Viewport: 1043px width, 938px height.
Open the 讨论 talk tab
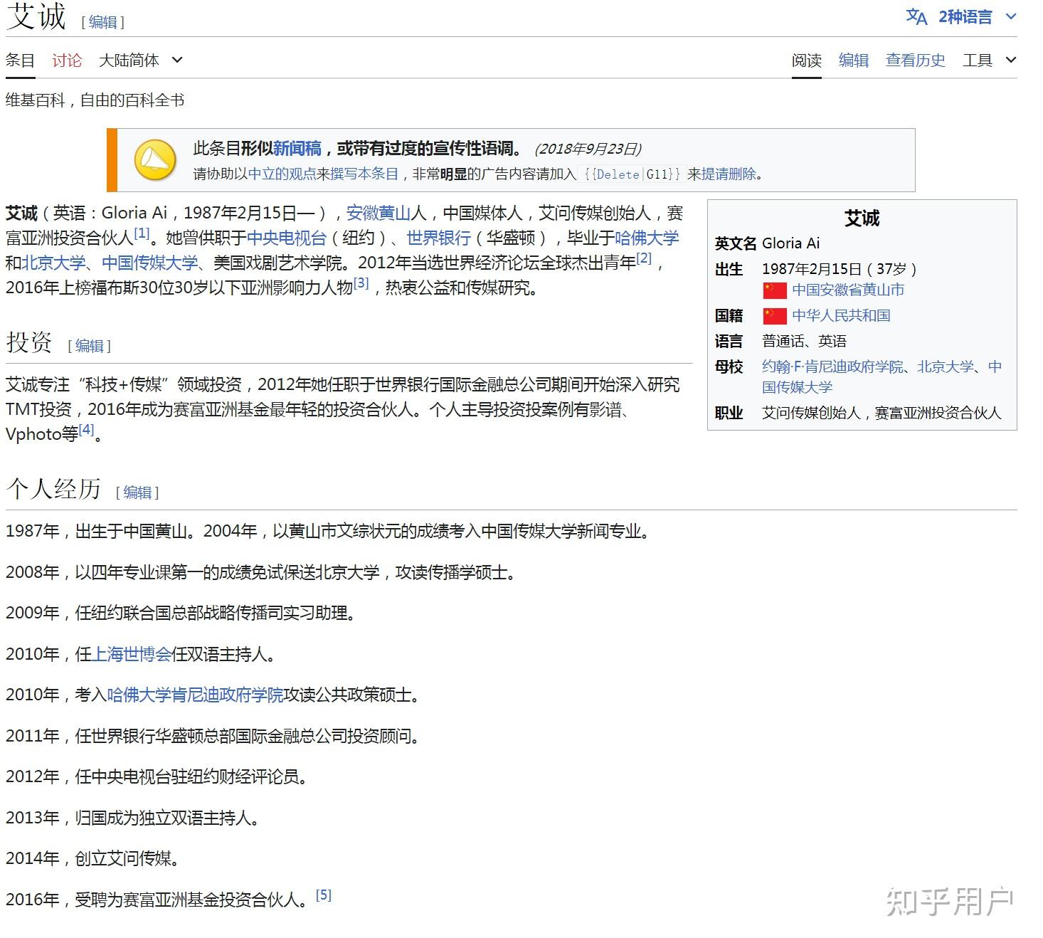67,60
